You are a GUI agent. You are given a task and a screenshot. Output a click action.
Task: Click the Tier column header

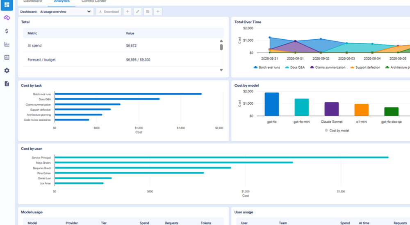tap(104, 223)
